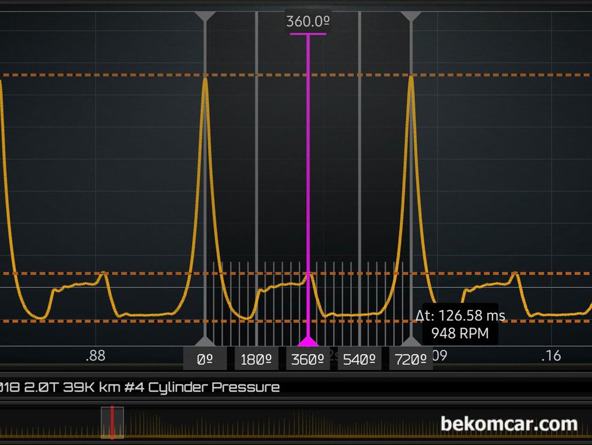The width and height of the screenshot is (592, 445).
Task: Select the 180º phase ruler label
Action: tap(256, 359)
